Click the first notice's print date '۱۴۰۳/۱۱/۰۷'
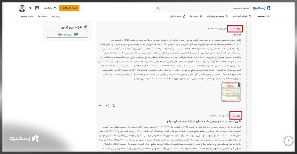The width and height of the screenshot is (297, 154). click(x=213, y=29)
